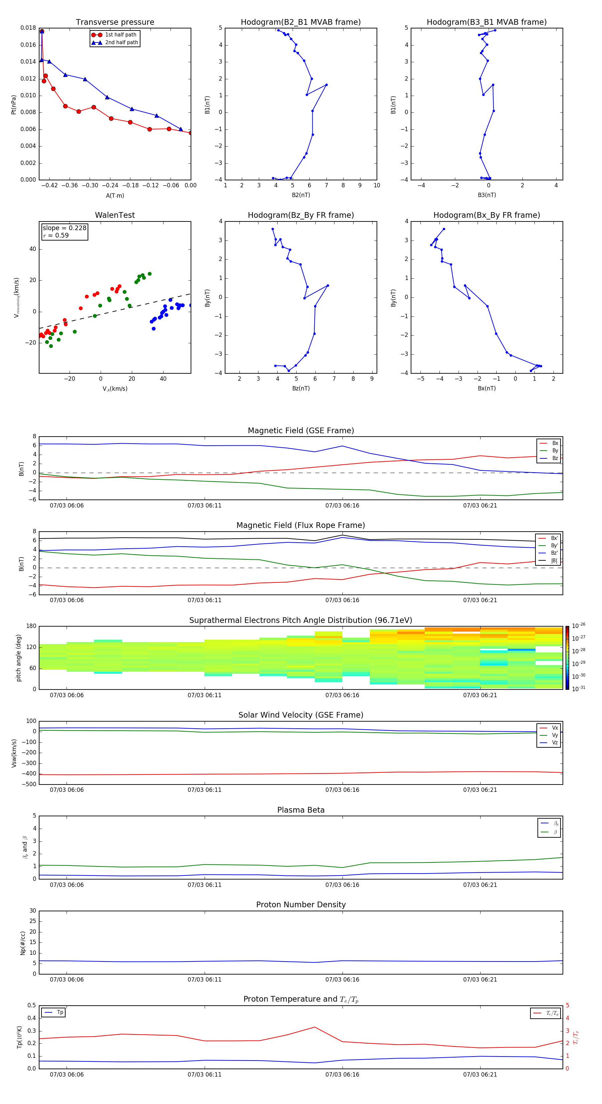Select the Vz entry in velocity legend
The height and width of the screenshot is (1104, 602).
[549, 743]
